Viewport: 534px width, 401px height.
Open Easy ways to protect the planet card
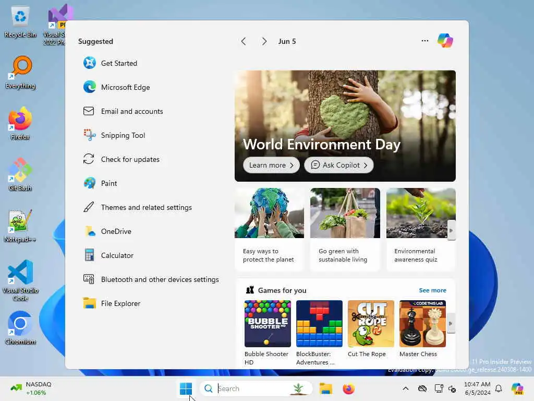click(269, 229)
